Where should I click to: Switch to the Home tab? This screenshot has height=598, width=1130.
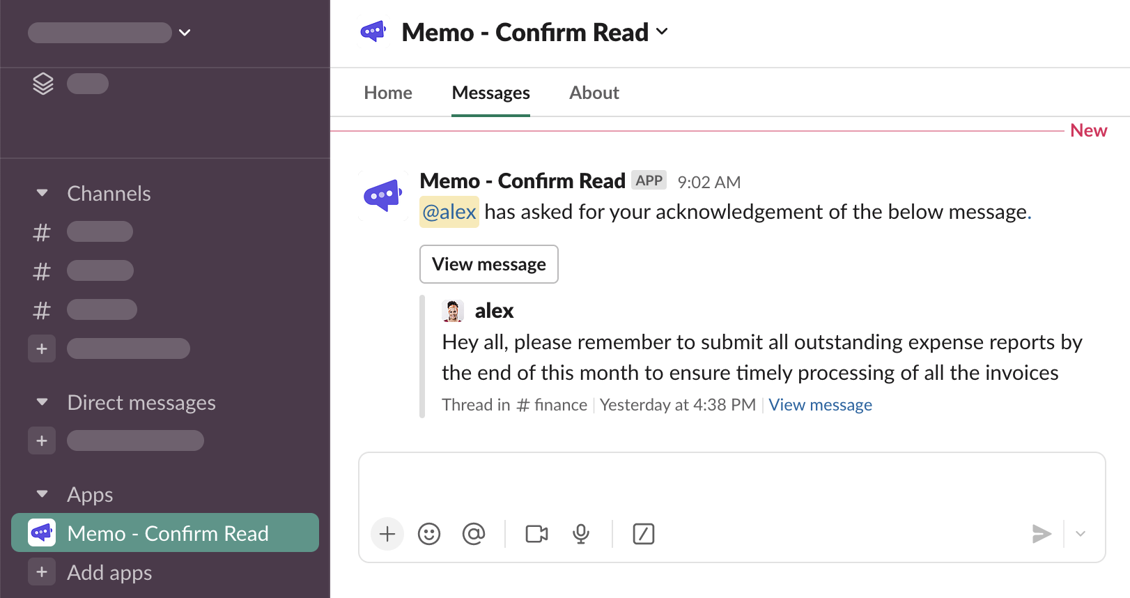point(388,93)
